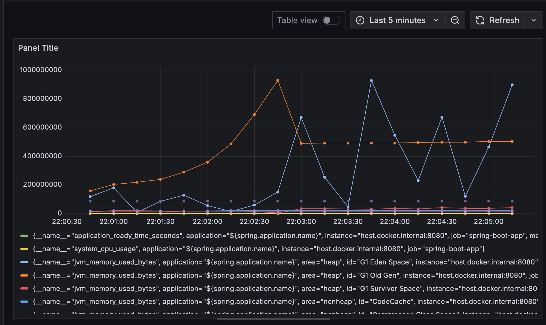This screenshot has width=546, height=325.
Task: Click the G1 Survivor Space red legend swatch
Action: [x=24, y=289]
